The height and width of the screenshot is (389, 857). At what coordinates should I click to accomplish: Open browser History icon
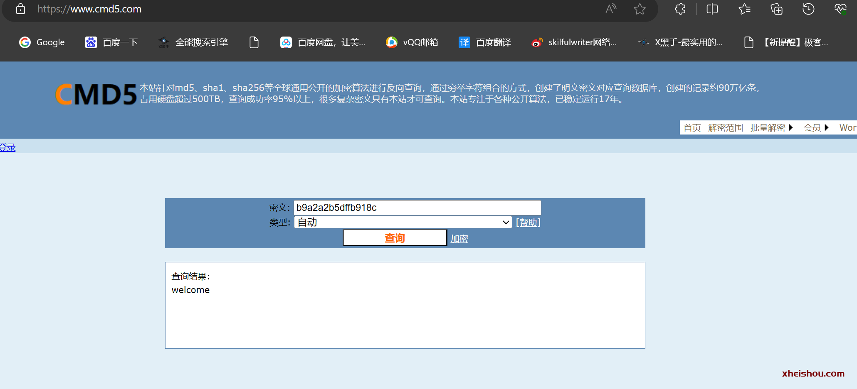[808, 9]
